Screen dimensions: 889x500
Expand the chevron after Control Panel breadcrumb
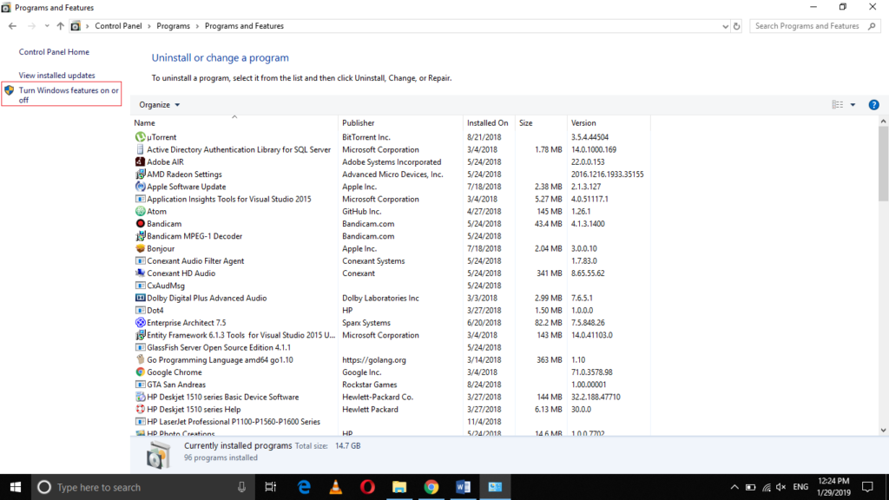pyautogui.click(x=149, y=26)
